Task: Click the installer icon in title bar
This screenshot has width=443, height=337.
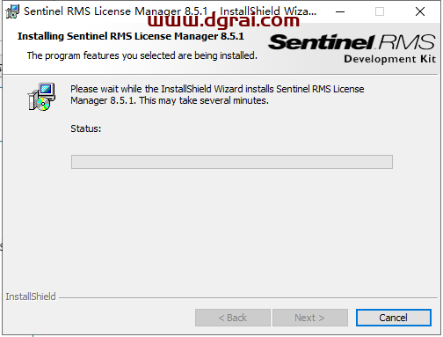Action: click(12, 11)
